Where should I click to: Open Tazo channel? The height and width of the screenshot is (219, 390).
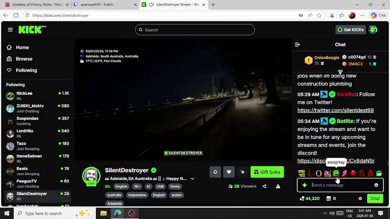38,146
